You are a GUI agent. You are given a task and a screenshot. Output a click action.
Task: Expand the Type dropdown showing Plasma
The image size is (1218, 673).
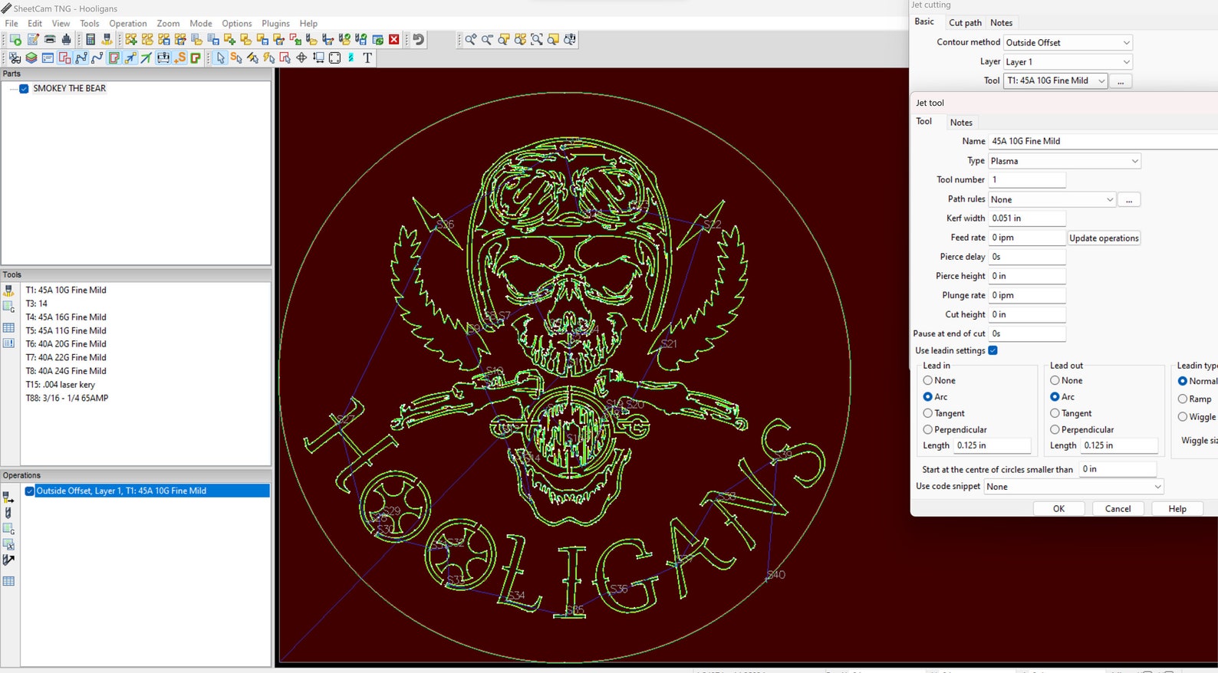[x=1064, y=161]
